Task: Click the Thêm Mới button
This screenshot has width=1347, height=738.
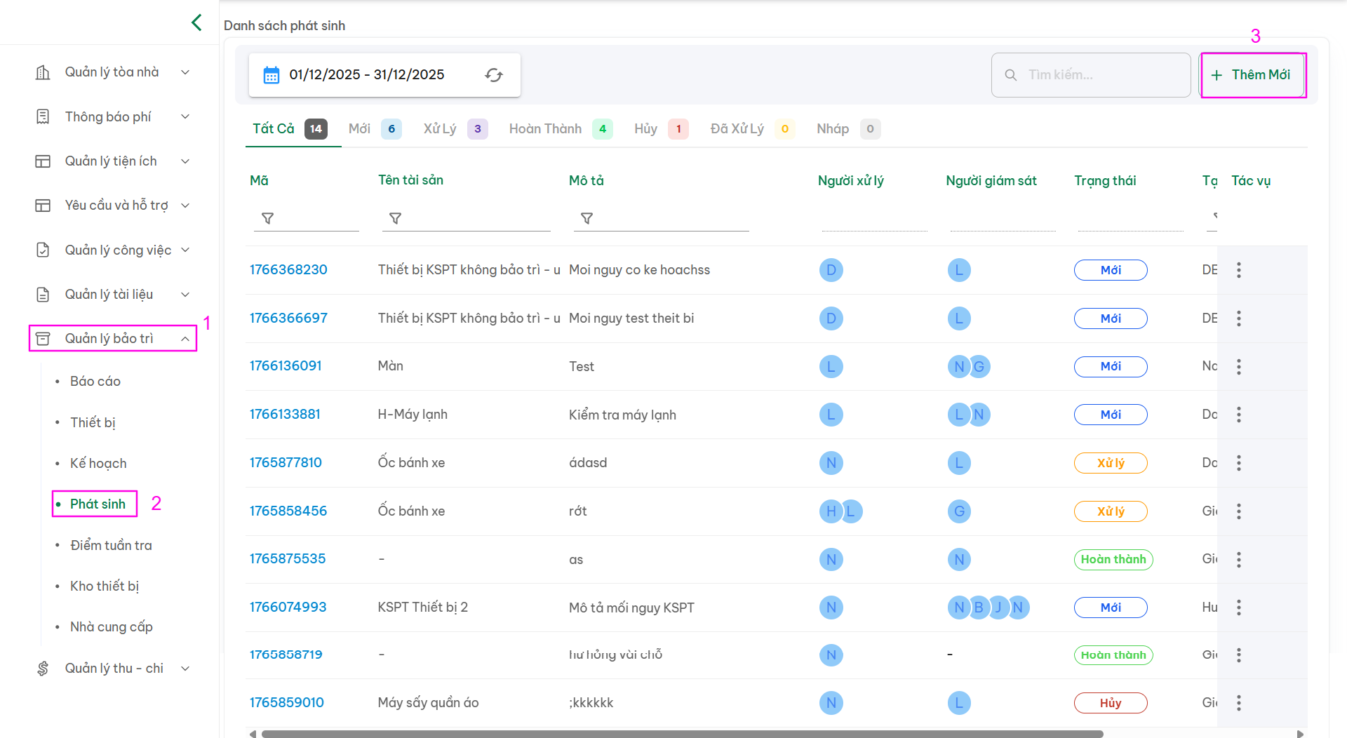Action: tap(1252, 75)
